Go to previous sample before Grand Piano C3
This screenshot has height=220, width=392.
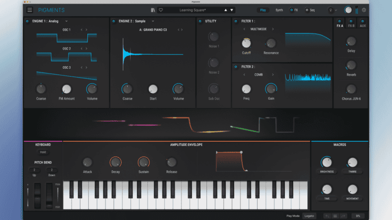coord(178,30)
